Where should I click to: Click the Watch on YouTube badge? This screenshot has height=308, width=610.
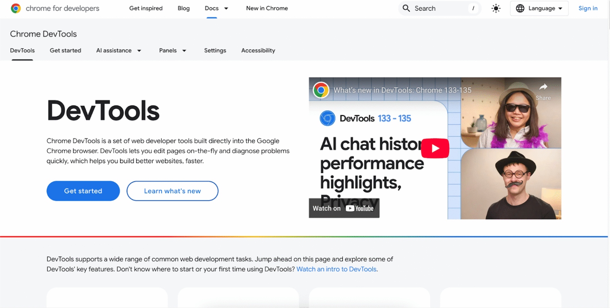tap(344, 208)
